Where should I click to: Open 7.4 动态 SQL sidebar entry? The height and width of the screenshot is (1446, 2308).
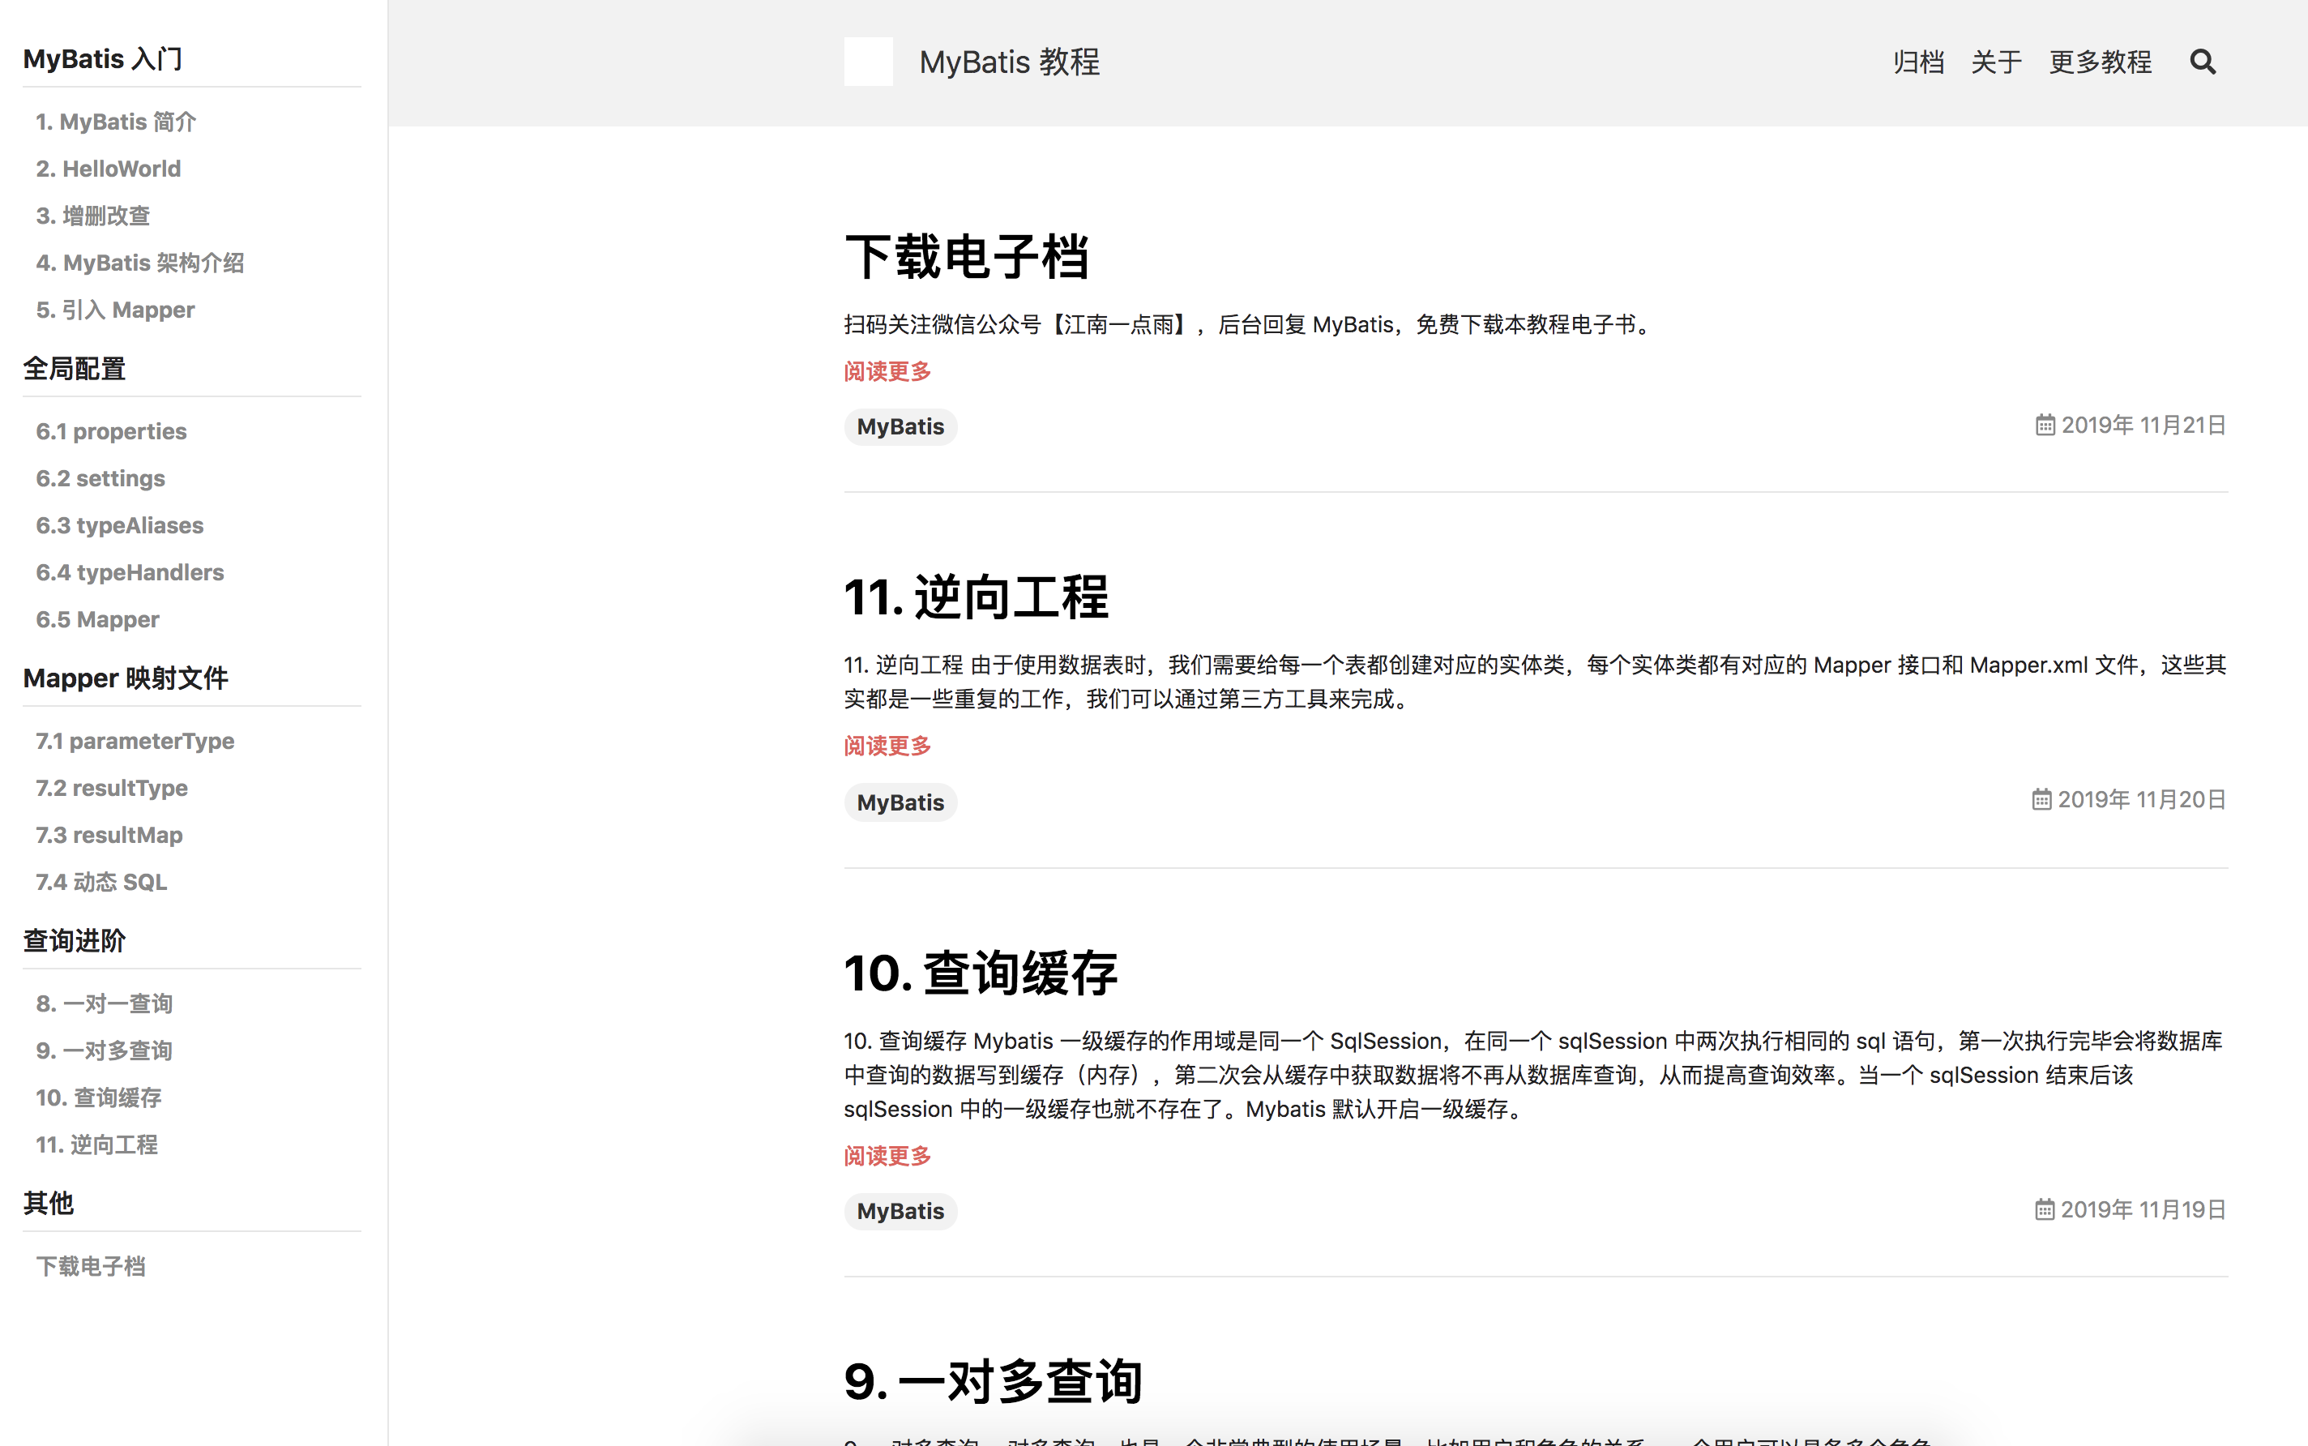pos(101,882)
